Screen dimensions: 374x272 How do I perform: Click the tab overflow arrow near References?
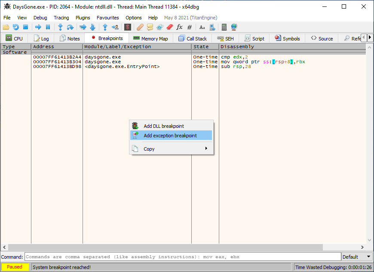click(370, 37)
